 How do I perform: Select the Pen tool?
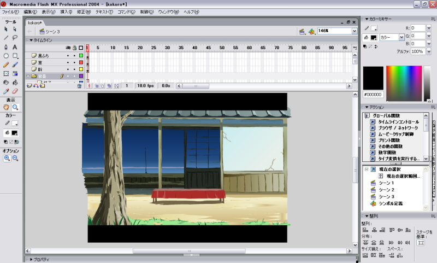tap(6, 47)
